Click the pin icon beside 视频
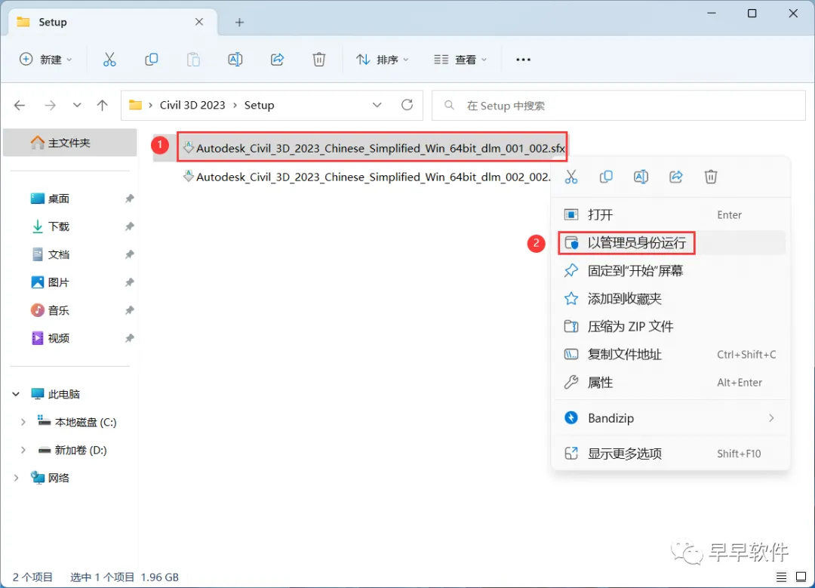This screenshot has height=588, width=815. [x=130, y=338]
